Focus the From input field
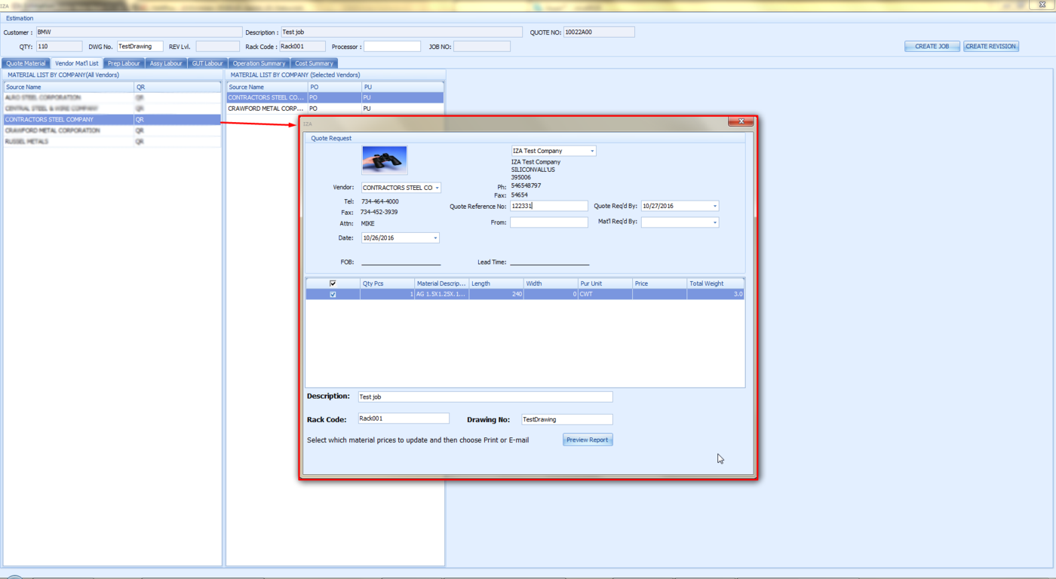Screen dimensions: 1056x579 coord(548,222)
